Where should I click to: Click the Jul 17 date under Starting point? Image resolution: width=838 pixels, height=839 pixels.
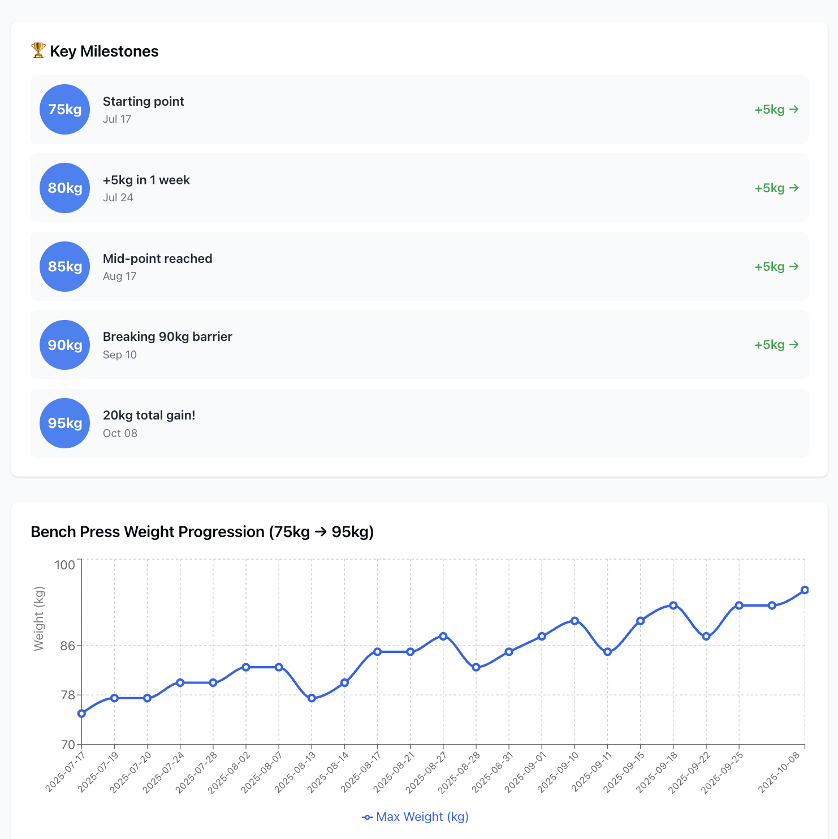pos(117,119)
